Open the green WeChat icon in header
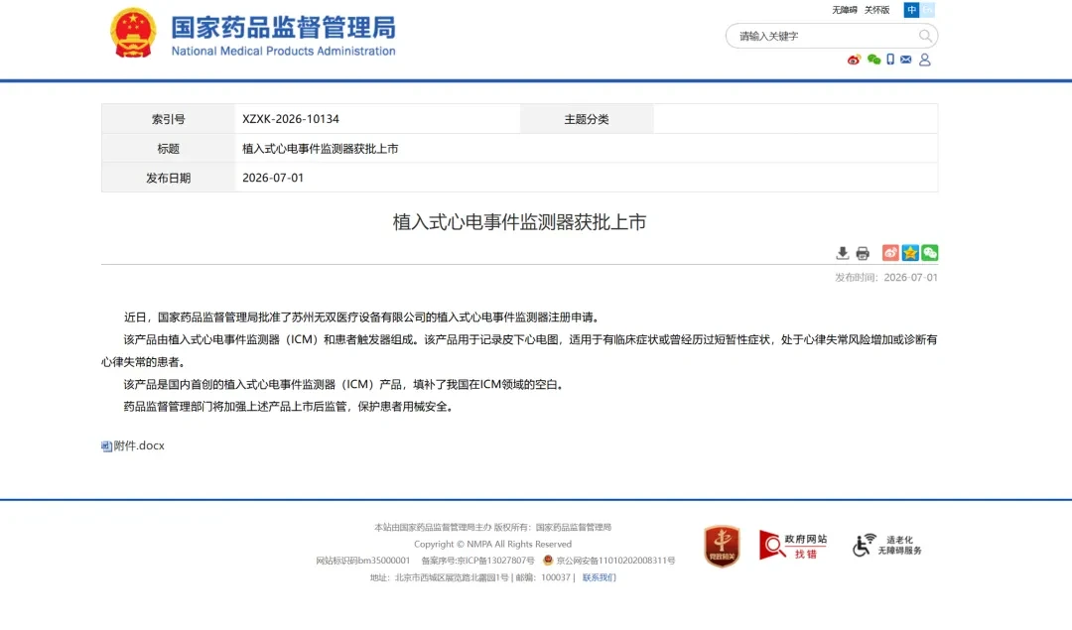This screenshot has height=630, width=1072. [x=873, y=60]
